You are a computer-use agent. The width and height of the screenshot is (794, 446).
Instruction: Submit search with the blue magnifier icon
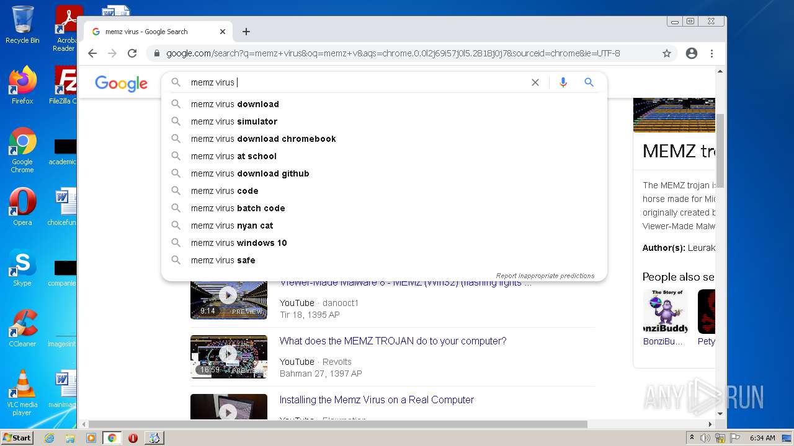(x=589, y=82)
